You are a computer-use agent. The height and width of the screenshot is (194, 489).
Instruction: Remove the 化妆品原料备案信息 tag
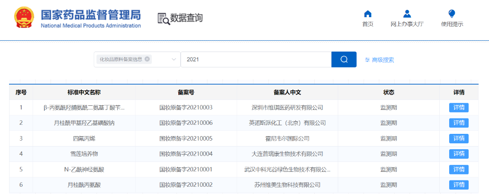point(147,59)
